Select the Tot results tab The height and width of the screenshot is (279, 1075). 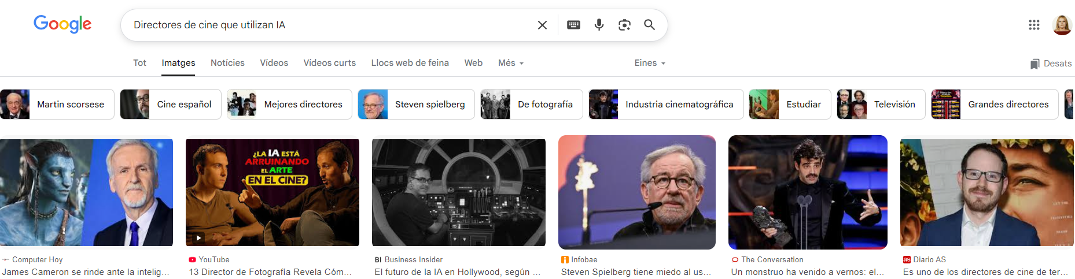point(139,63)
